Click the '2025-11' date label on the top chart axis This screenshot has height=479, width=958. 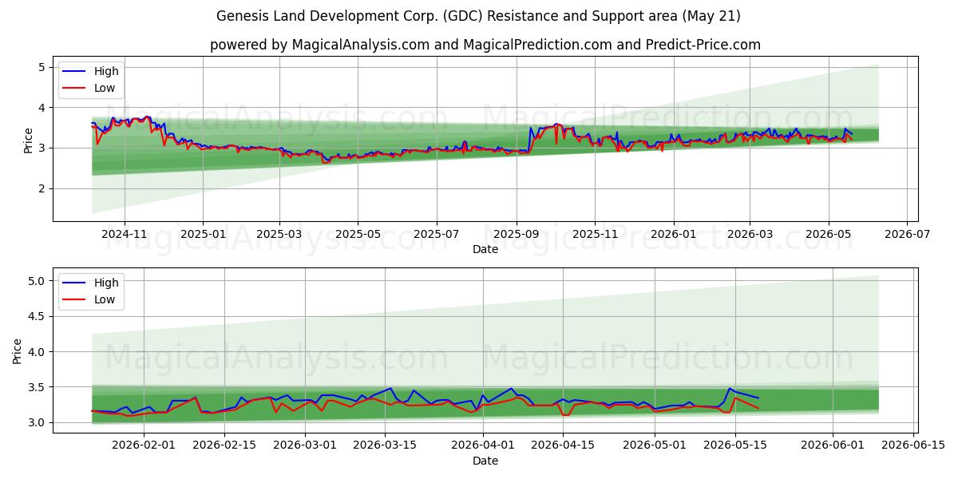coord(594,235)
